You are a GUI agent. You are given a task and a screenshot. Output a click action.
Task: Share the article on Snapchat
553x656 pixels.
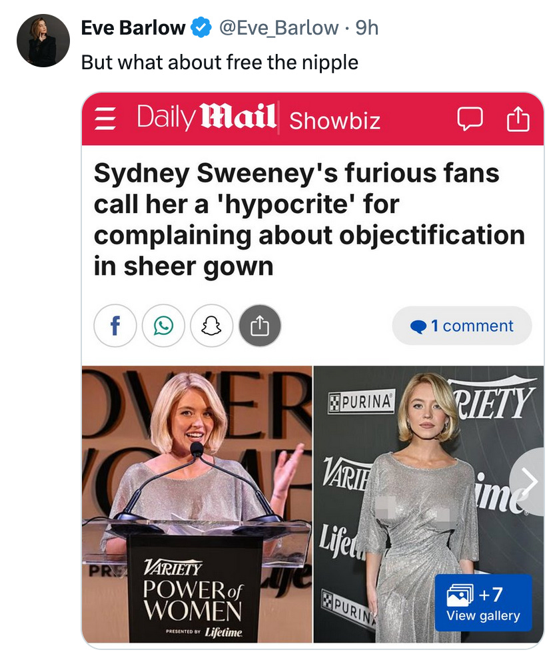pos(211,326)
